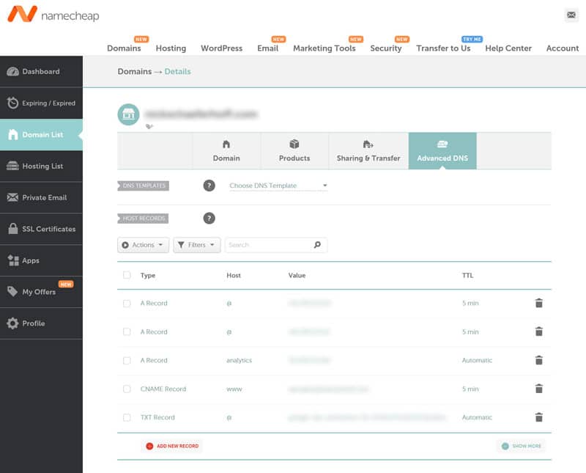Click the Private Email envelope icon
The height and width of the screenshot is (473, 586).
12,197
